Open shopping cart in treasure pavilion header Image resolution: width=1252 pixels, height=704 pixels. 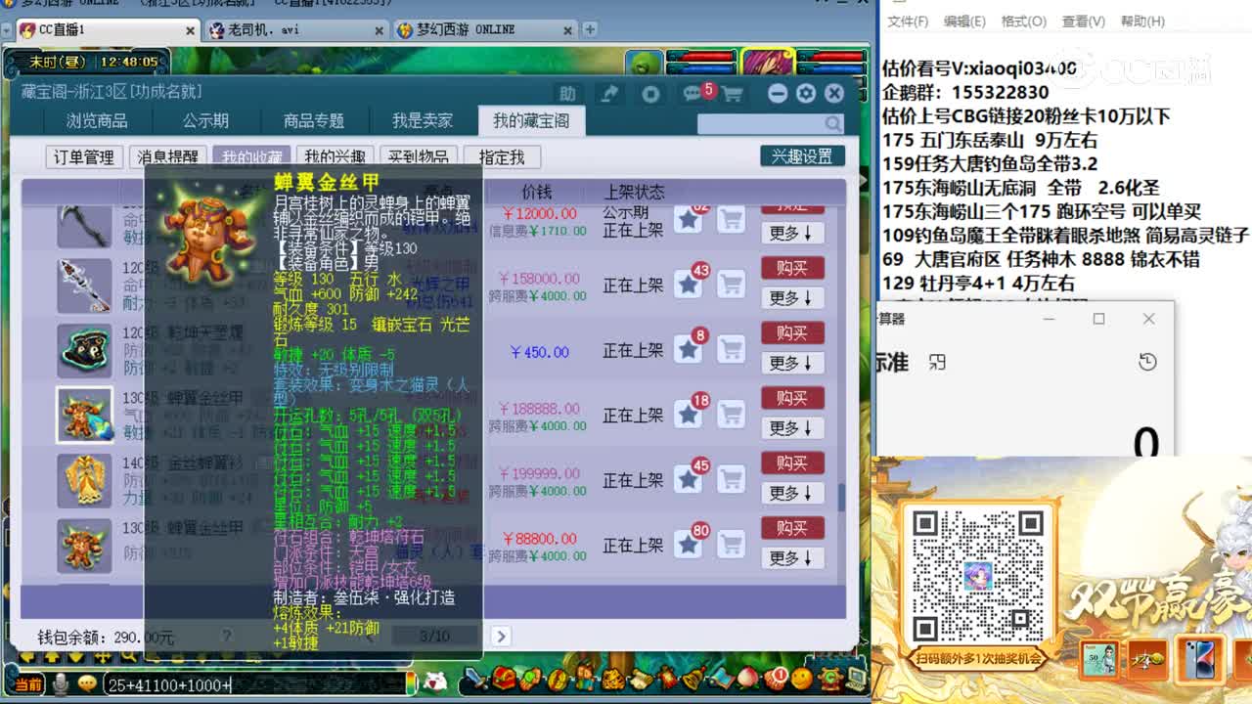coord(732,94)
